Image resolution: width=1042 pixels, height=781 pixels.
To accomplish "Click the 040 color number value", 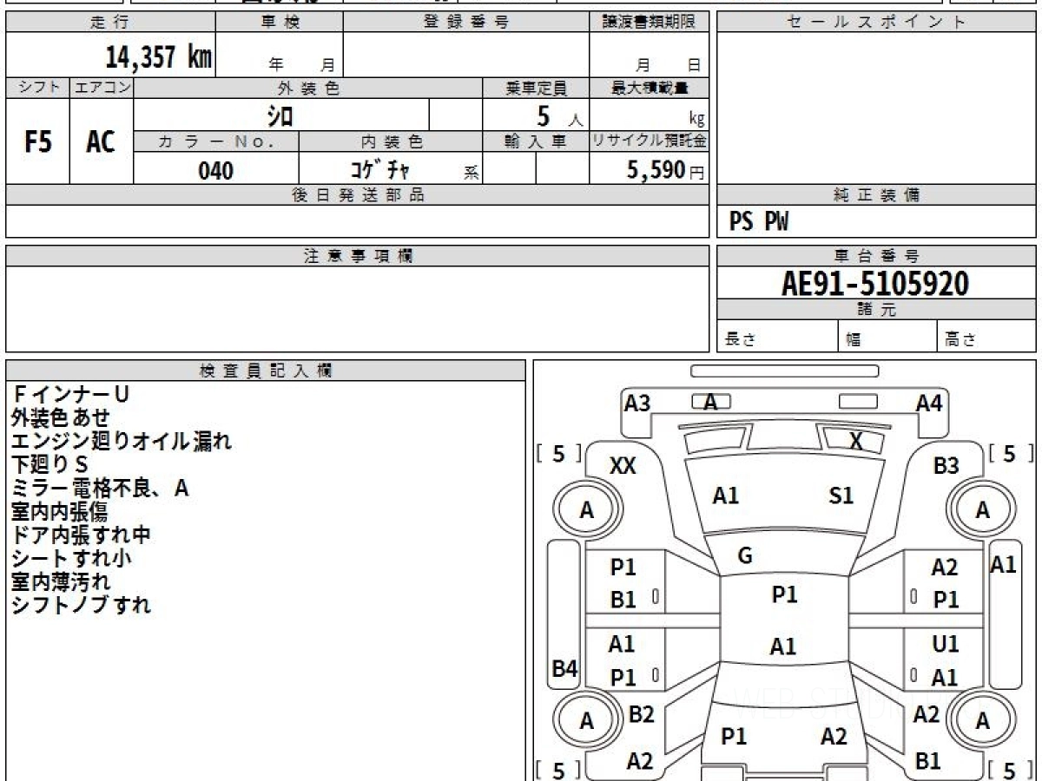I will 216,171.
